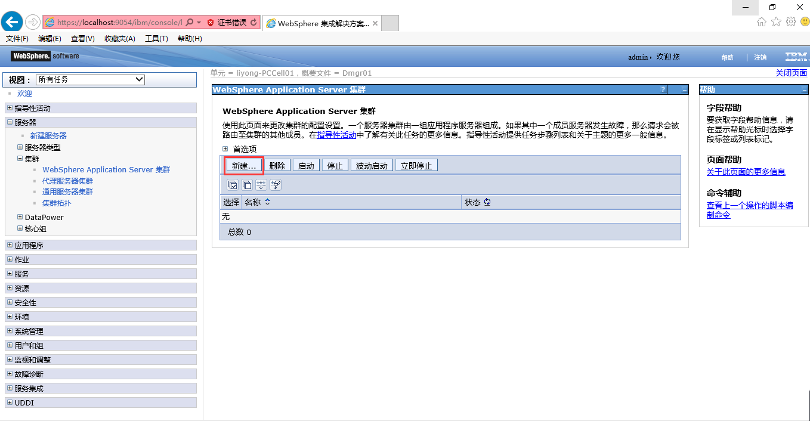Screen dimensions: 810x421
Task: Click the select-all rows icon in table toolbar
Action: click(x=233, y=185)
